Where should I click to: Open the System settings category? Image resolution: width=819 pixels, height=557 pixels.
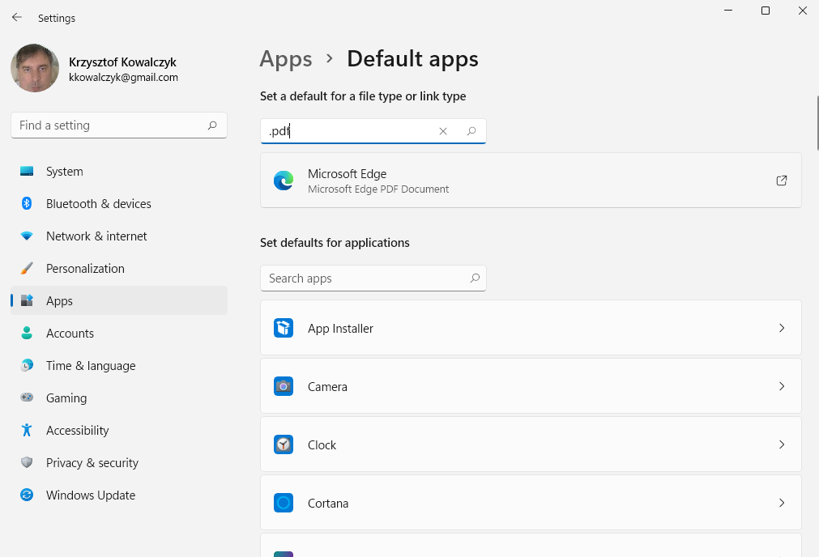point(119,171)
